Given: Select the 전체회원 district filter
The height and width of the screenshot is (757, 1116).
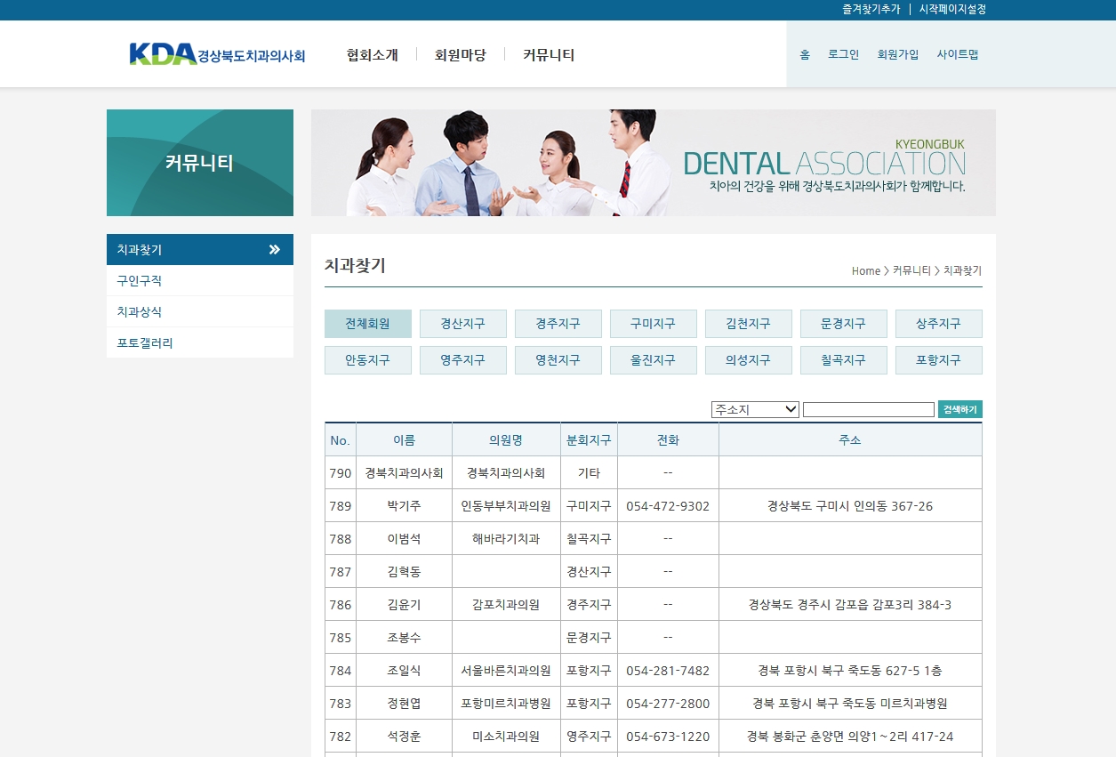Looking at the screenshot, I should click(368, 324).
